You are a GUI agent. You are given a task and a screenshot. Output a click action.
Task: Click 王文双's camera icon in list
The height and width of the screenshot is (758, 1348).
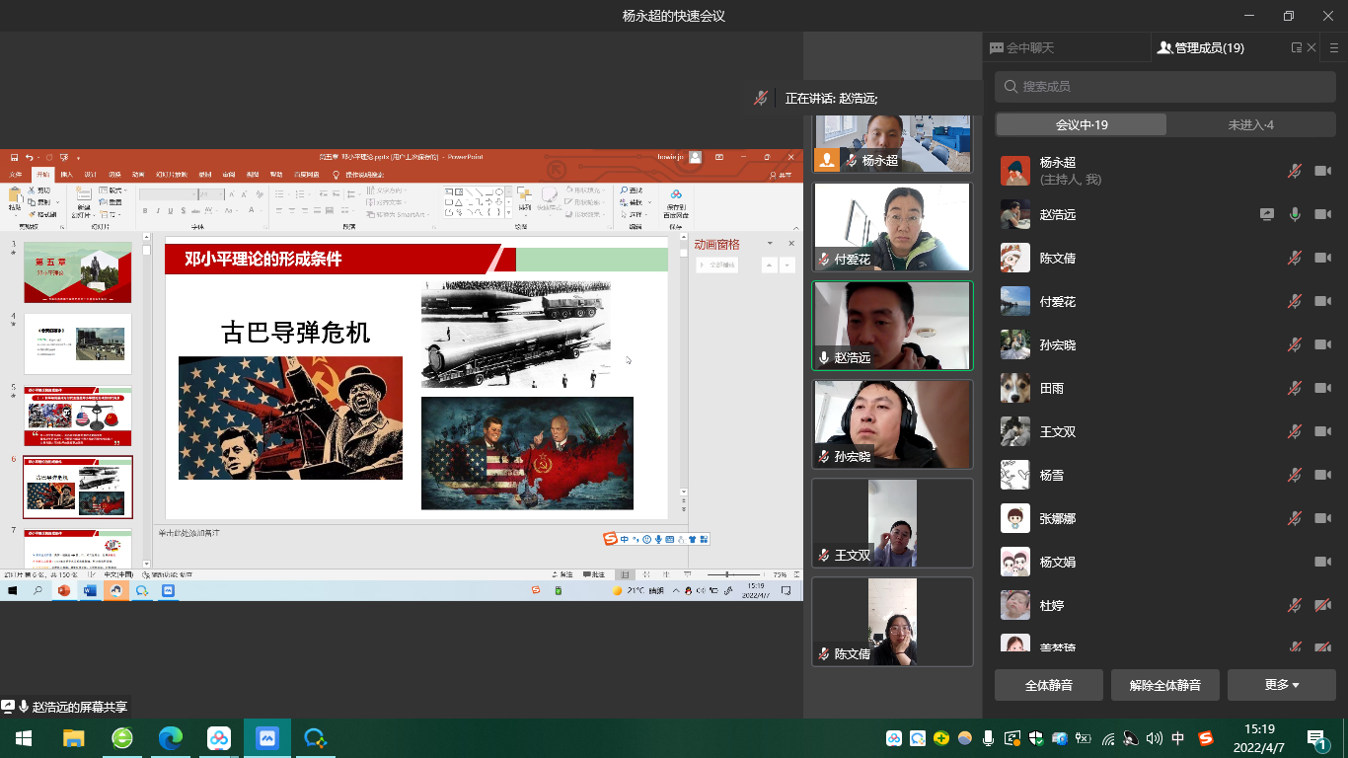(1322, 431)
